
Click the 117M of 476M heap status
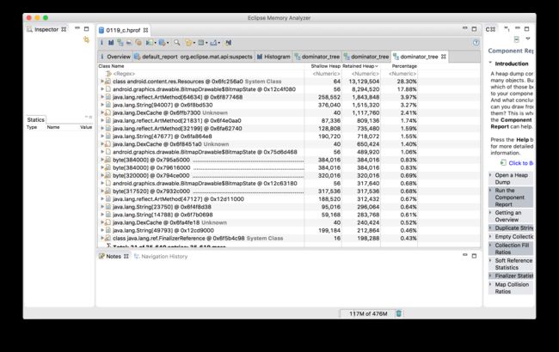[x=367, y=313]
